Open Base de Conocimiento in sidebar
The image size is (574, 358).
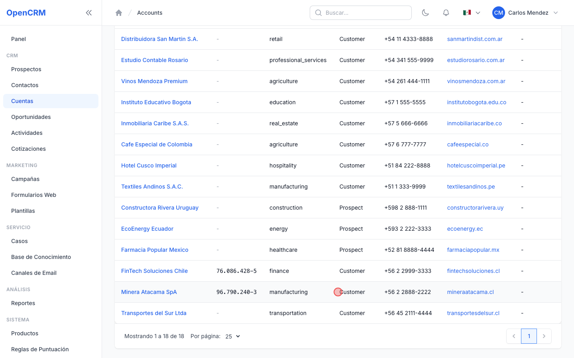(x=51, y=257)
